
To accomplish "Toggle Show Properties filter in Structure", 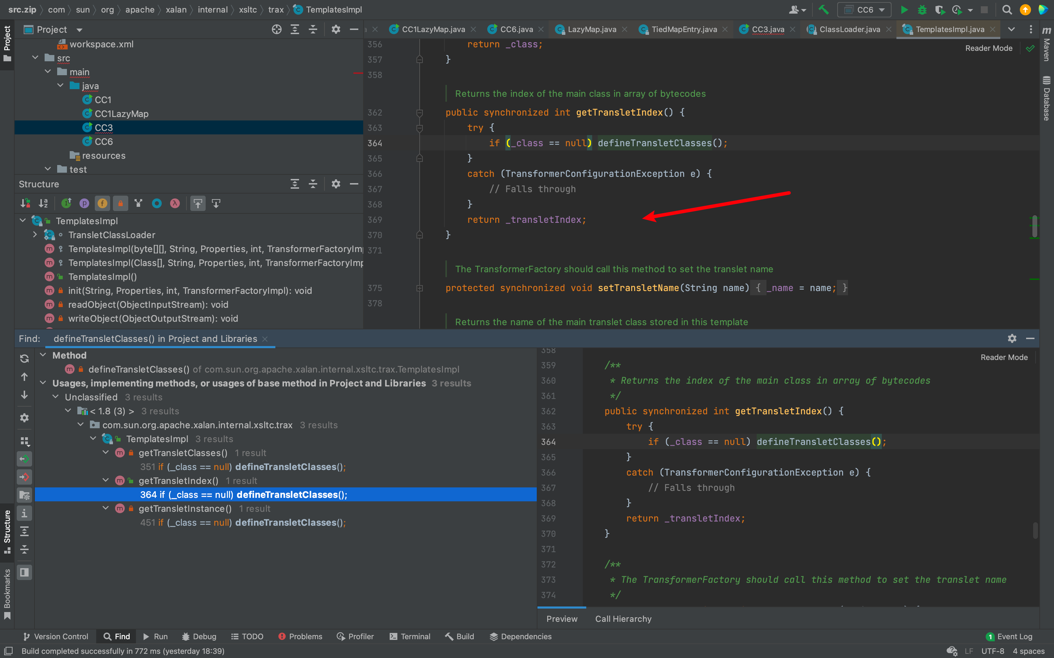I will pyautogui.click(x=84, y=203).
